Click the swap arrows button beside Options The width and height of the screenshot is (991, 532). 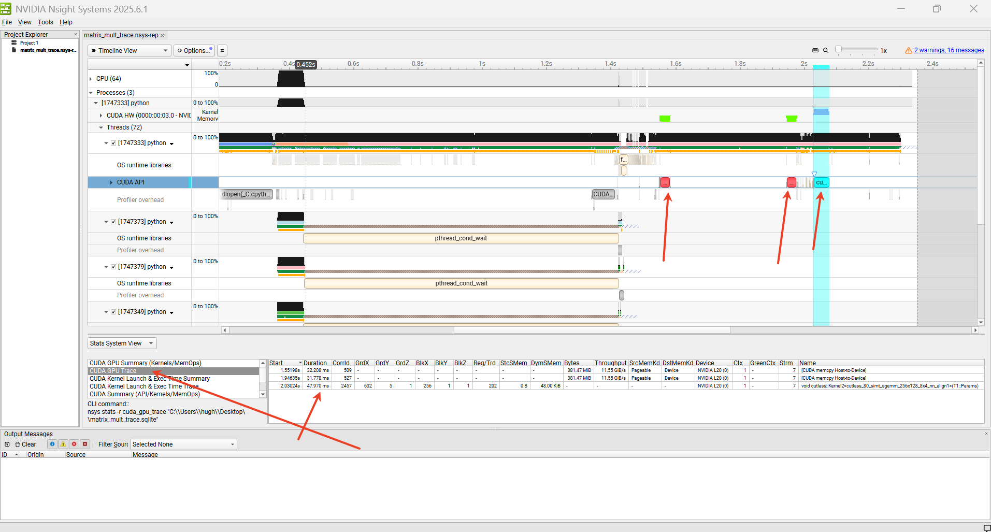pyautogui.click(x=222, y=50)
